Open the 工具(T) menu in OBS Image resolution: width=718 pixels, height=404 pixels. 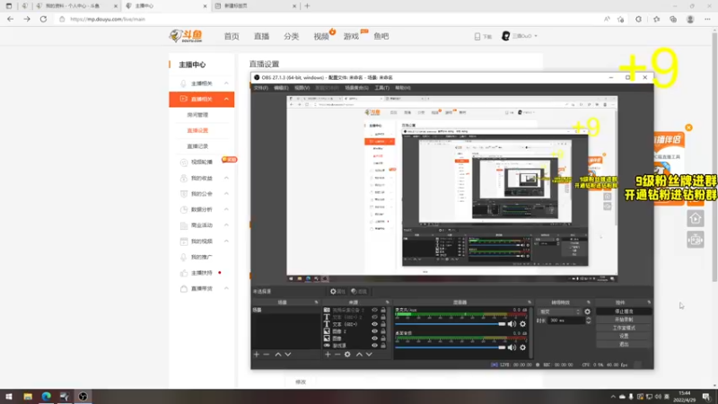point(382,87)
